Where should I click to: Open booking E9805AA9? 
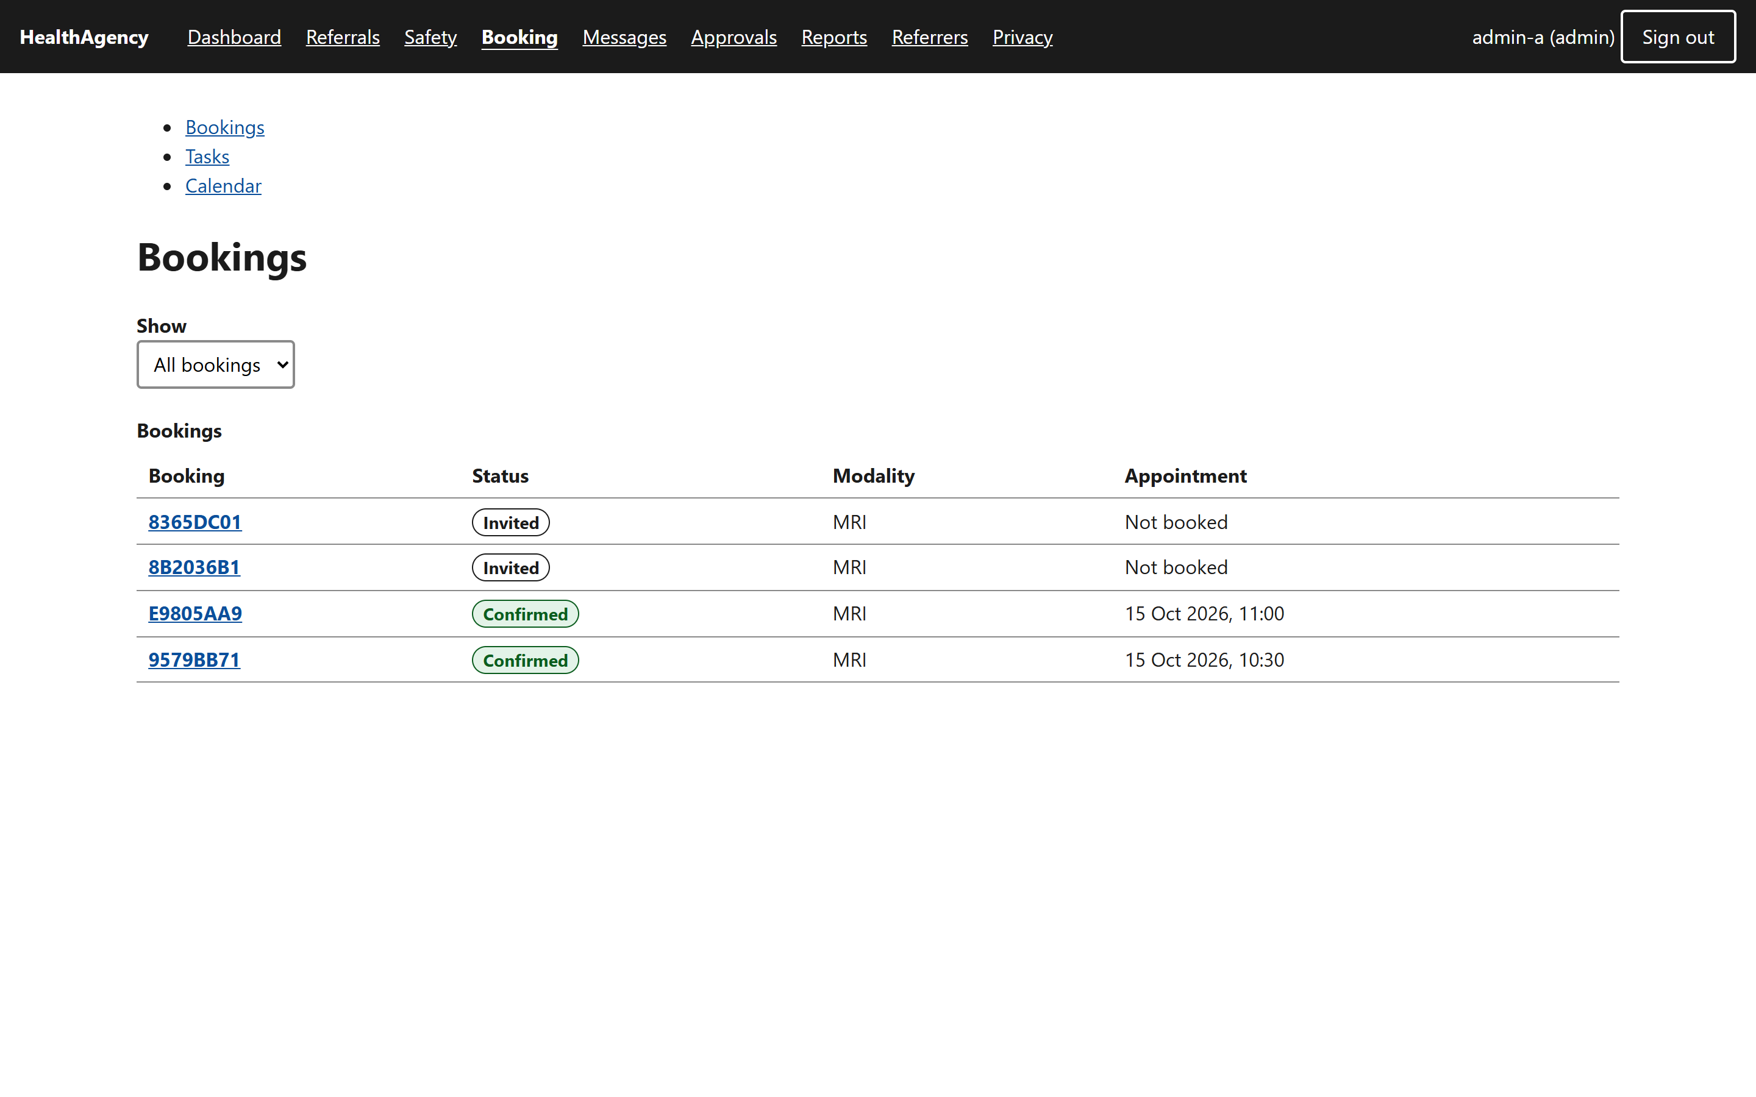pyautogui.click(x=195, y=613)
